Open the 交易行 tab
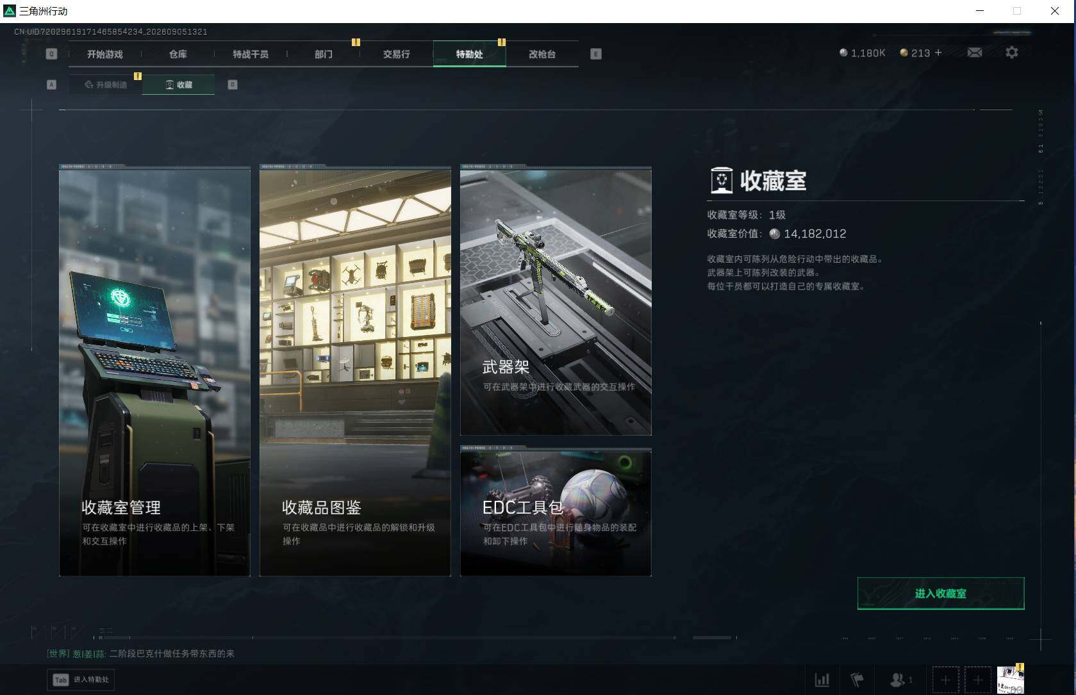Viewport: 1076px width, 695px height. point(397,54)
